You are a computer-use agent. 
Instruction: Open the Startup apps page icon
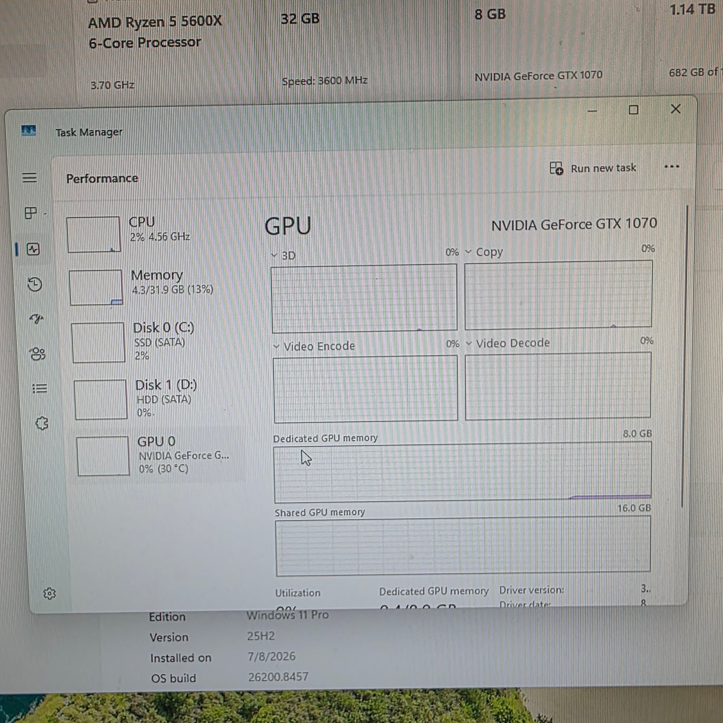pyautogui.click(x=37, y=319)
